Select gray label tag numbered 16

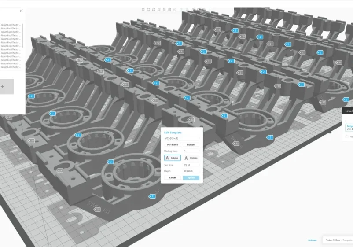coord(217,29)
